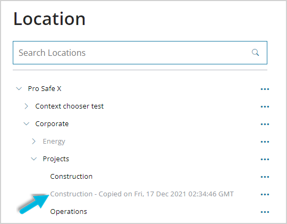Image resolution: width=287 pixels, height=224 pixels.
Task: Open more options for Context chooser test
Action: (x=265, y=107)
